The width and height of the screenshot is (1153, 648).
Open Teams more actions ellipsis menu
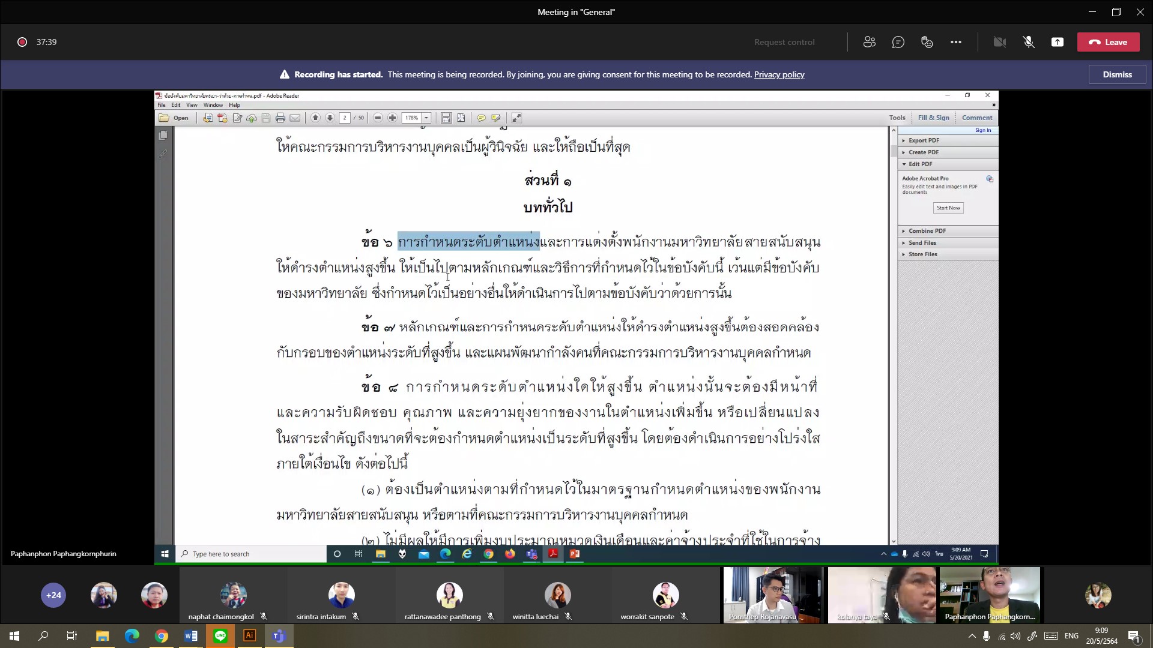point(955,42)
